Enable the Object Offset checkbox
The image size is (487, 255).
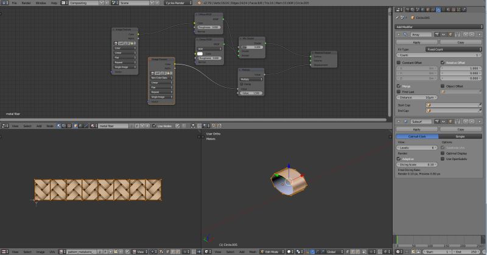pyautogui.click(x=443, y=86)
